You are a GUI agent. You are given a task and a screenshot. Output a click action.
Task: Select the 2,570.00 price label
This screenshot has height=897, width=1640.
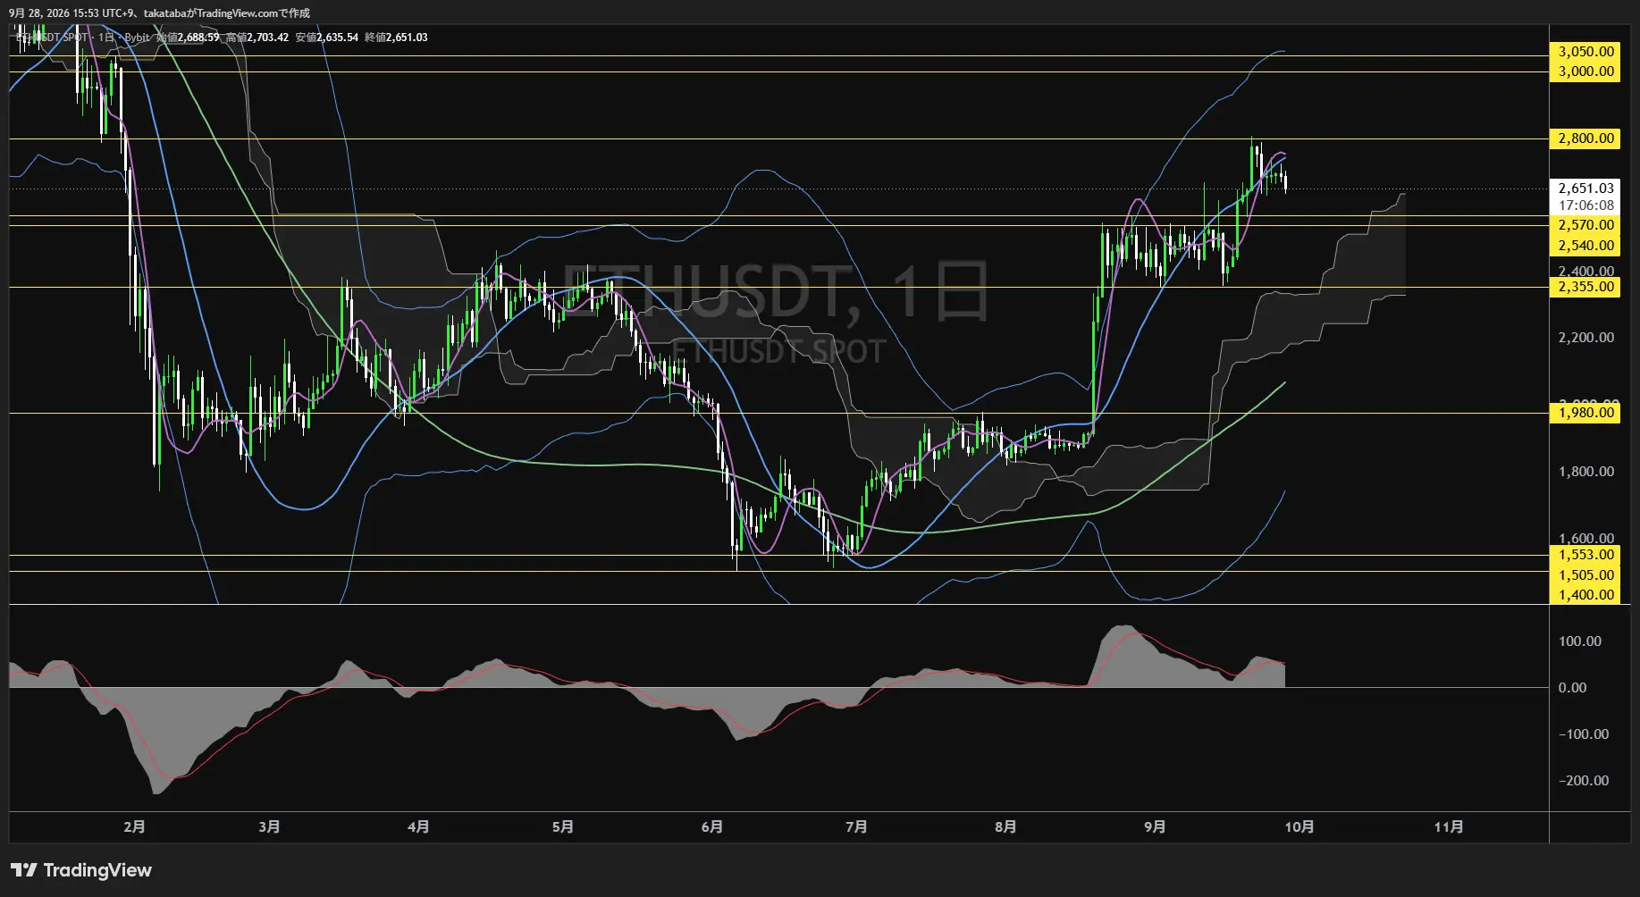(x=1585, y=225)
